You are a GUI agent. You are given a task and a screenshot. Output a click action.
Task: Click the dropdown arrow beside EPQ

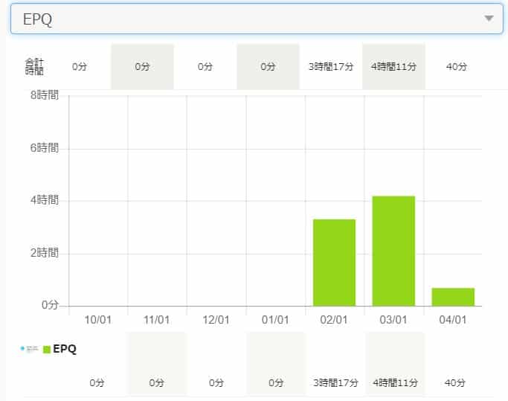click(488, 19)
